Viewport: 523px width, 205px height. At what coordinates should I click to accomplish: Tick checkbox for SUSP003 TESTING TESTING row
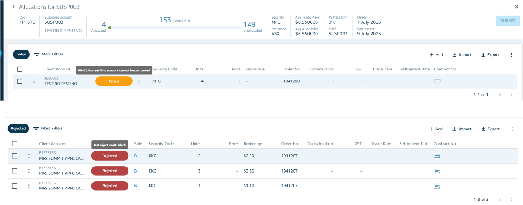point(20,81)
